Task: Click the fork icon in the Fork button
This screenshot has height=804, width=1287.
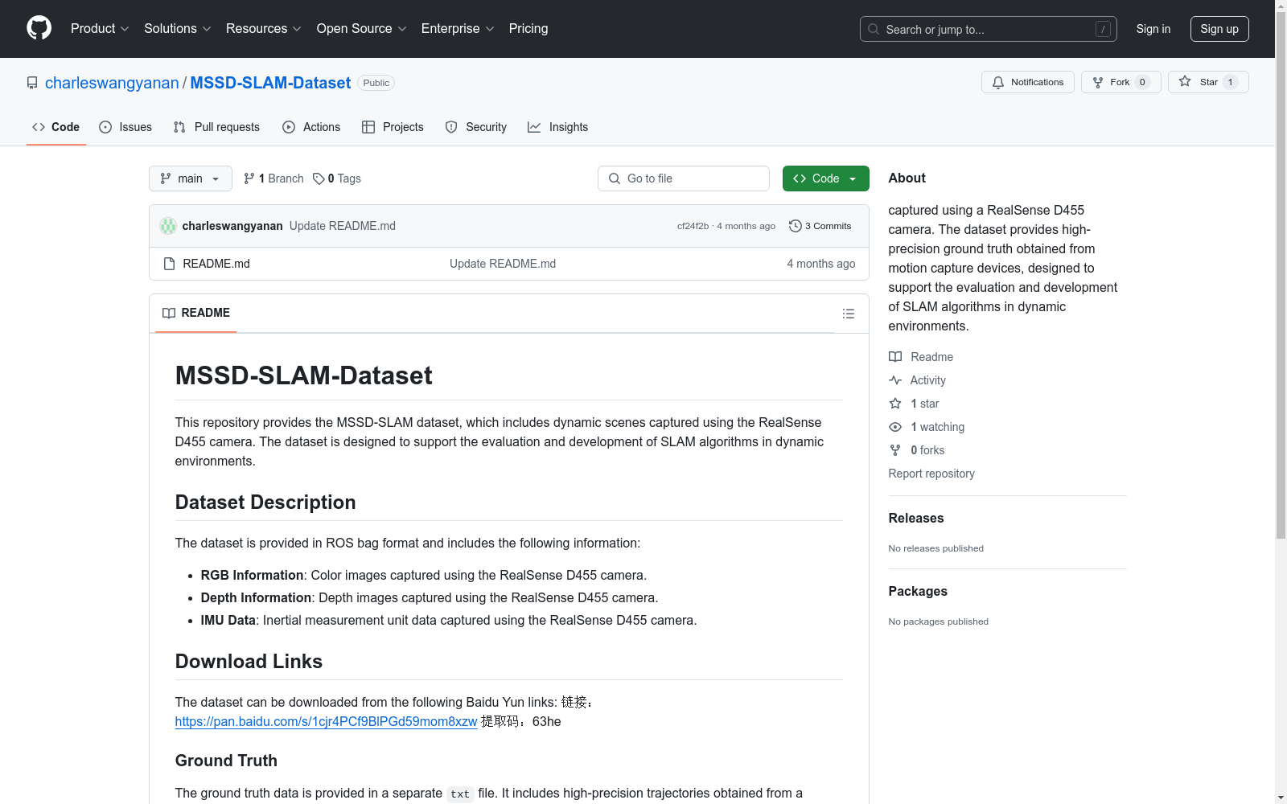Action: [x=1098, y=82]
